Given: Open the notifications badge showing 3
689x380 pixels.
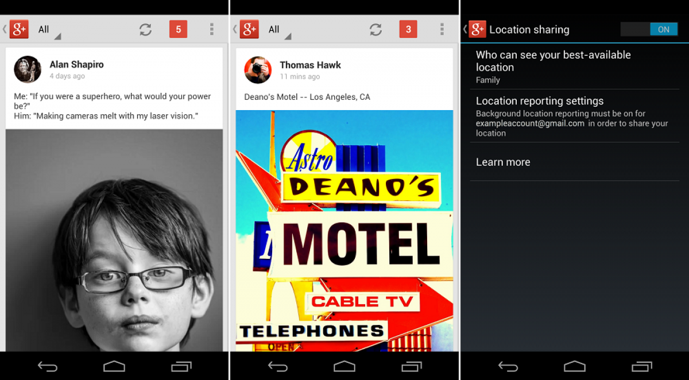Looking at the screenshot, I should coord(408,29).
